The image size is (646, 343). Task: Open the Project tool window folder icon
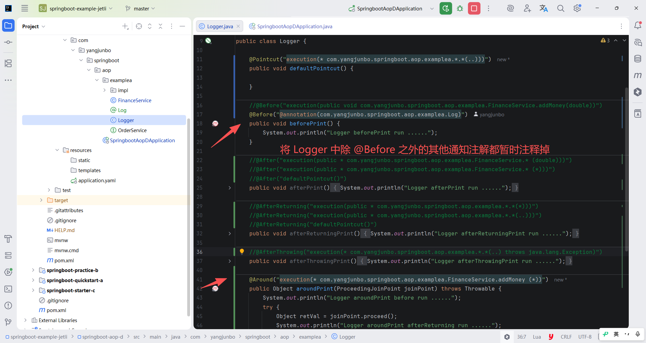click(8, 26)
